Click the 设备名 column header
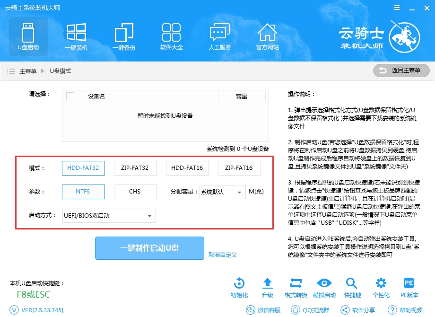Viewport: 435px width, 317px height. click(96, 97)
